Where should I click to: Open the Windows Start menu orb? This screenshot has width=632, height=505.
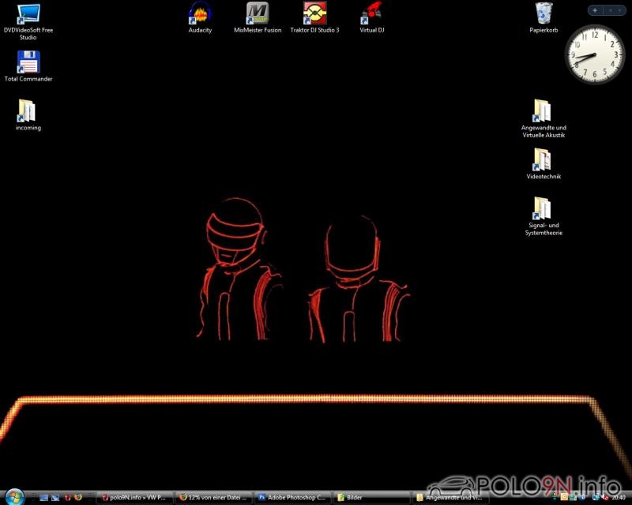[x=15, y=497]
